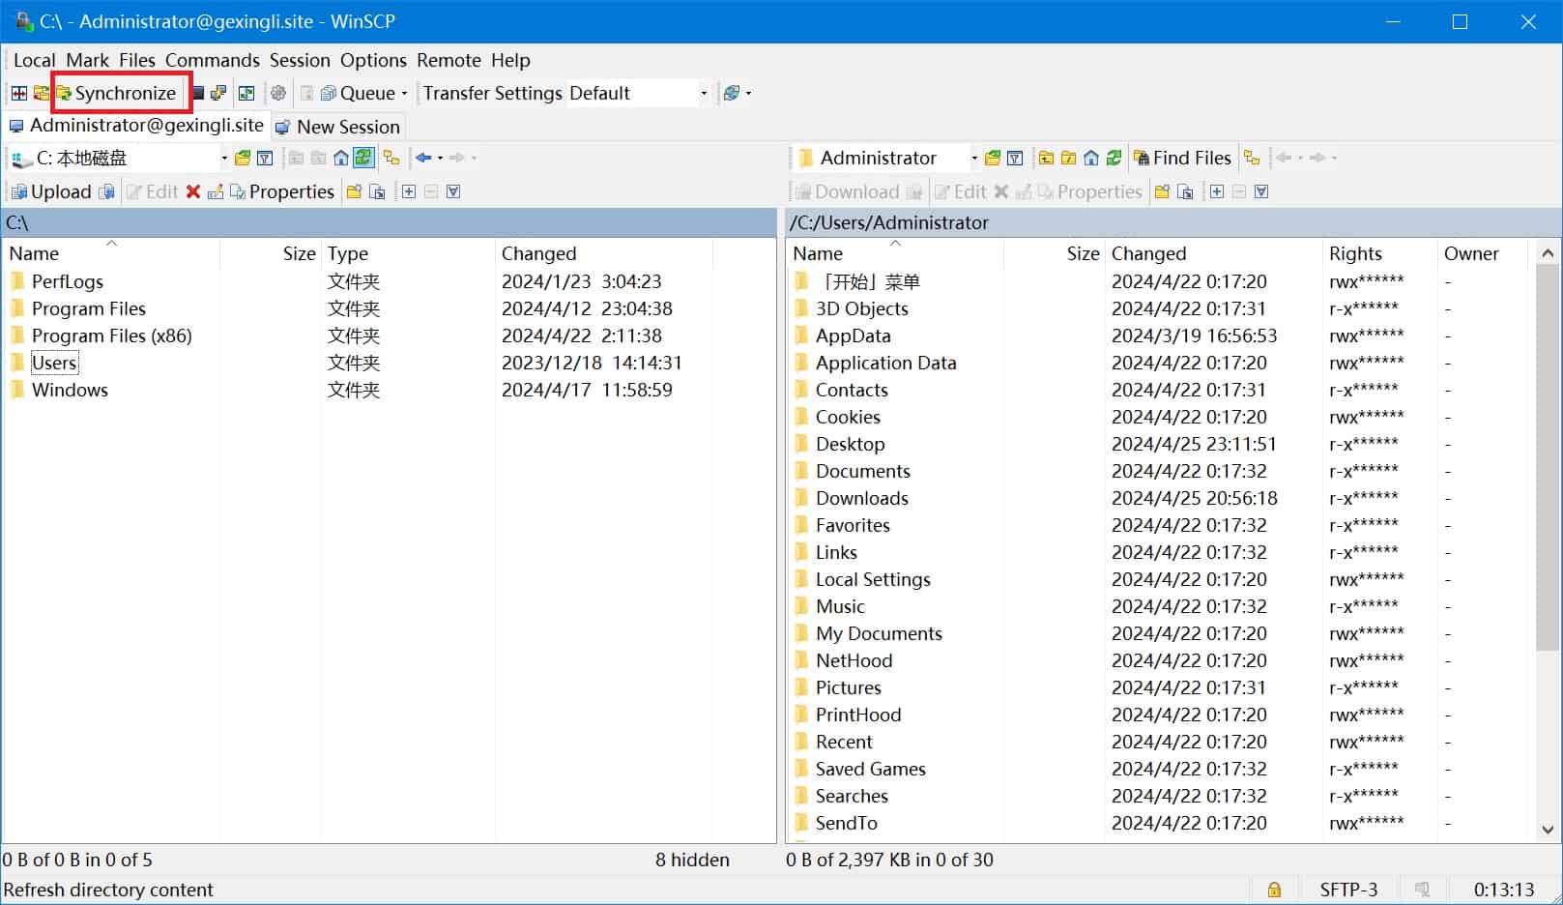Delete selected local file with red X
This screenshot has width=1563, height=905.
193,191
